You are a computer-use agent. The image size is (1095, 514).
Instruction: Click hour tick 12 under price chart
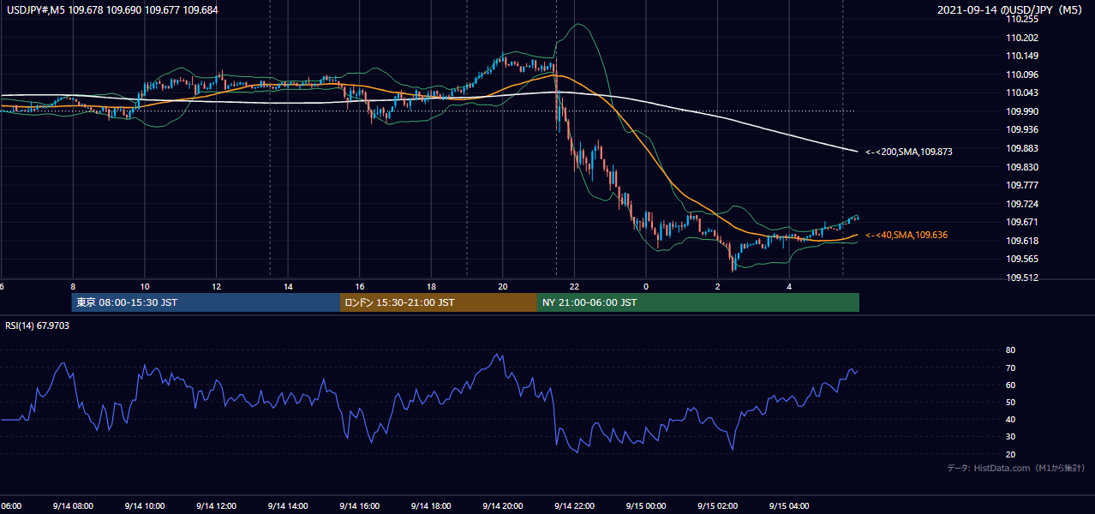(x=216, y=287)
